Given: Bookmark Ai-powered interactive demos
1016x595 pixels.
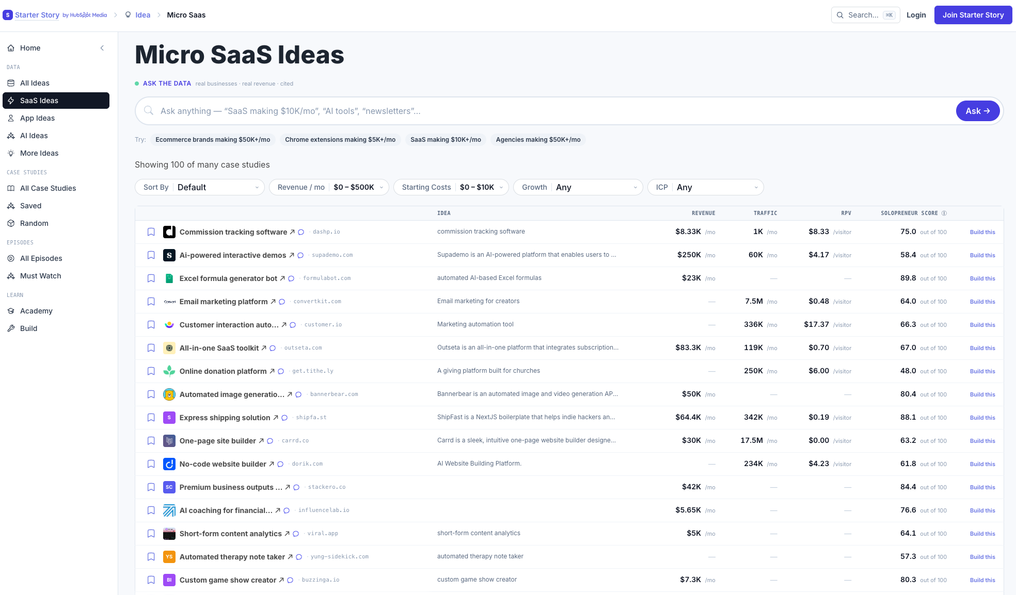Looking at the screenshot, I should pos(151,255).
